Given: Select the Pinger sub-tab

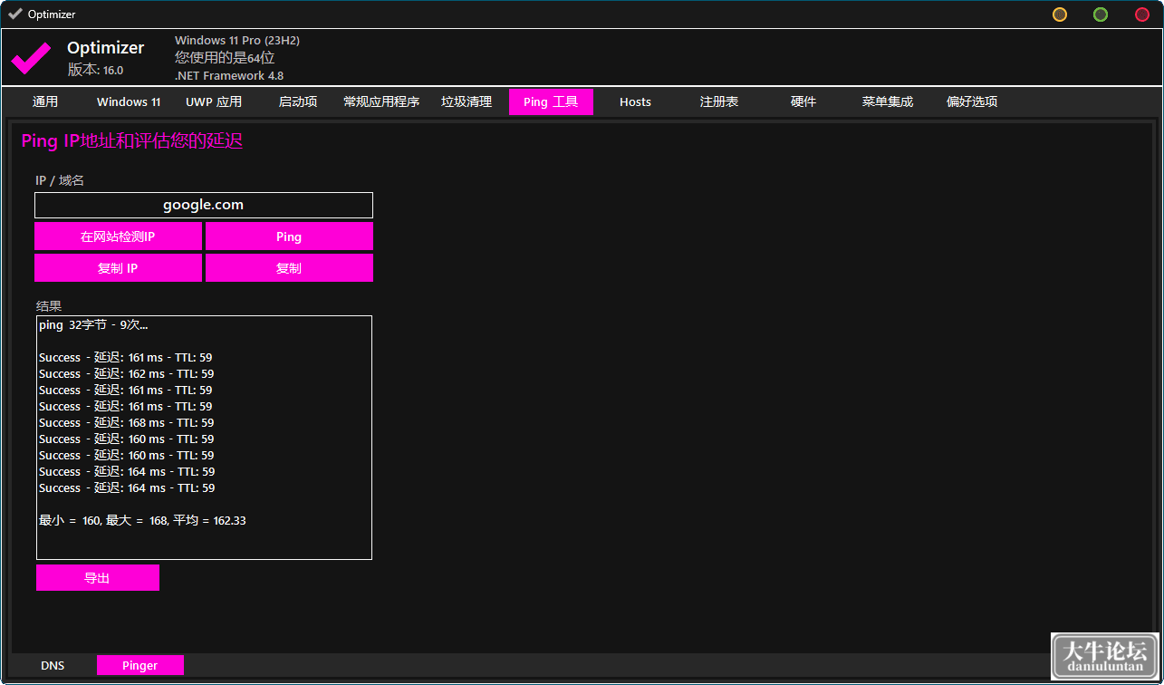Looking at the screenshot, I should coord(140,665).
